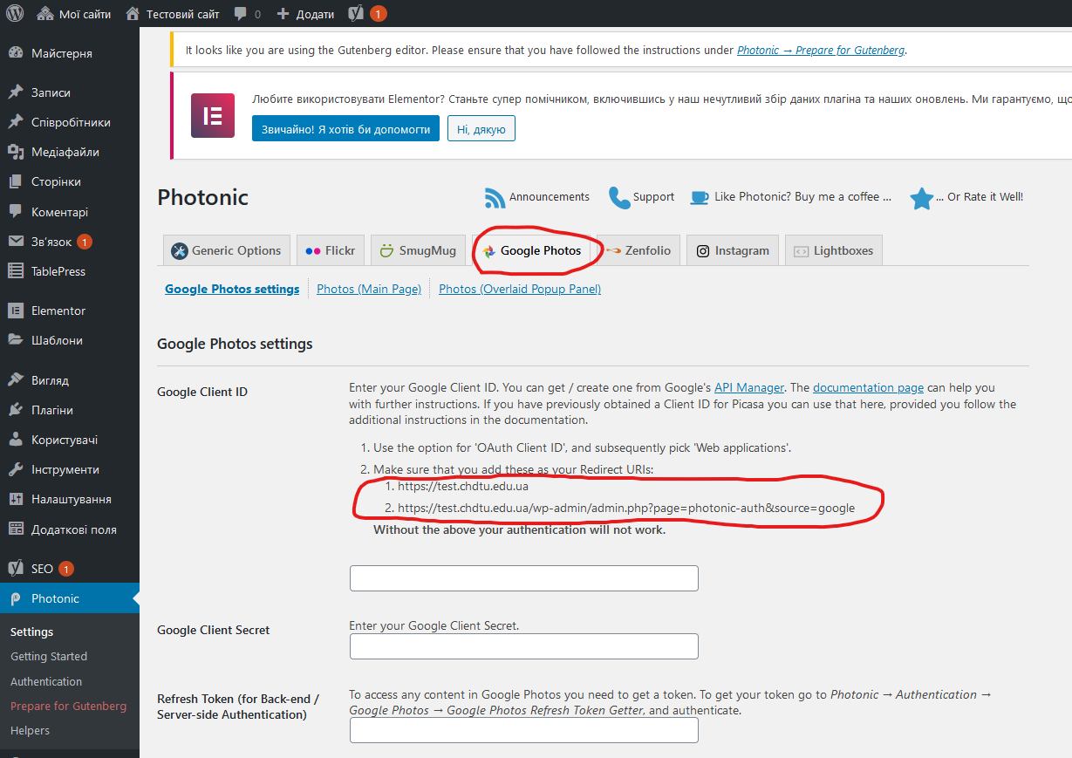Open the Announcements link
The image size is (1072, 758).
(x=550, y=197)
